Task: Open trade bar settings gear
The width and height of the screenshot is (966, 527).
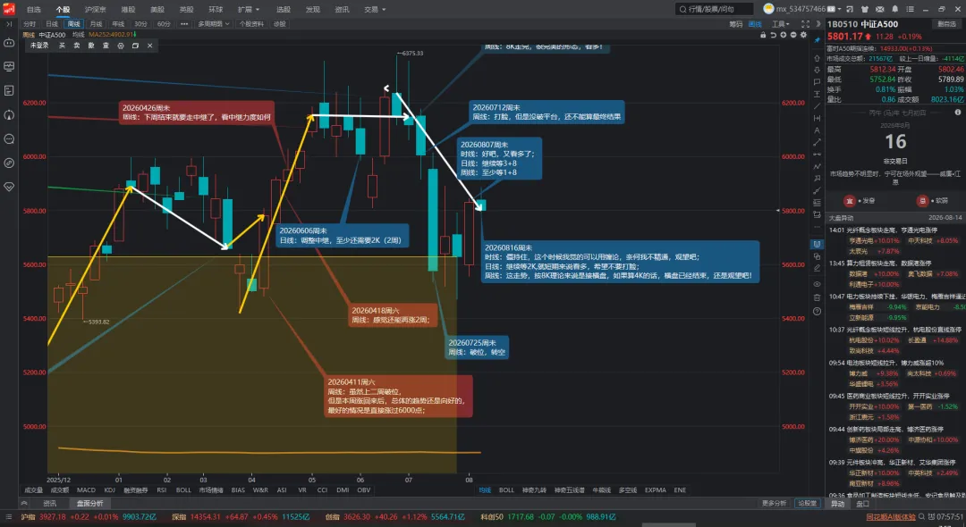Action: tap(121, 46)
